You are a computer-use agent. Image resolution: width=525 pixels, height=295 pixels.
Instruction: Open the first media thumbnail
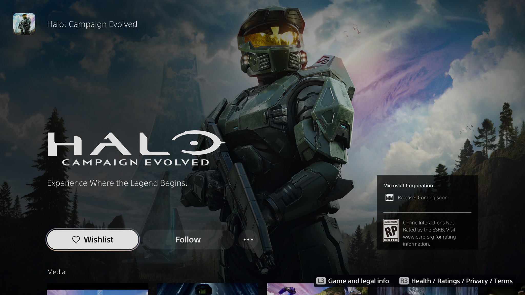pos(98,289)
